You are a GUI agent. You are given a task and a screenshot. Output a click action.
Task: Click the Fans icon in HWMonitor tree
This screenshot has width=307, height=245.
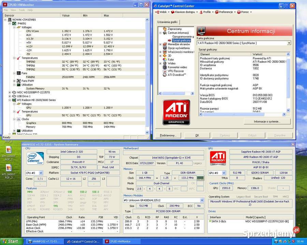[x=19, y=73]
